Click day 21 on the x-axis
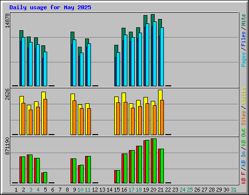Viewport: 249px width, 195px height. [x=160, y=190]
